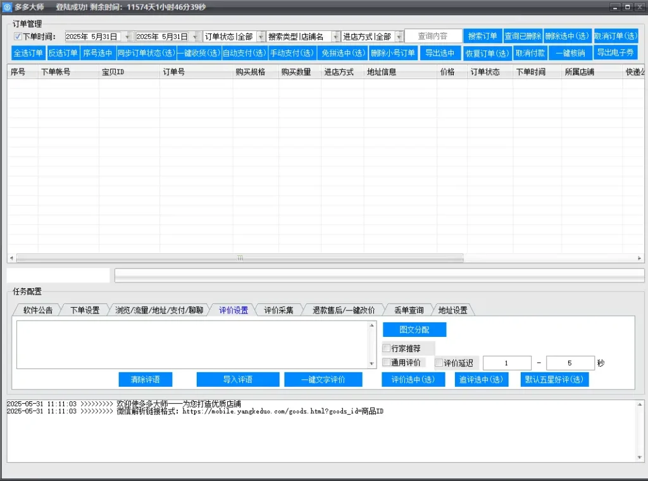
Task: Expand the 订单状态 dropdown
Action: tap(261, 37)
